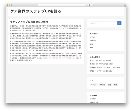Open the メリット category link

tap(93, 37)
